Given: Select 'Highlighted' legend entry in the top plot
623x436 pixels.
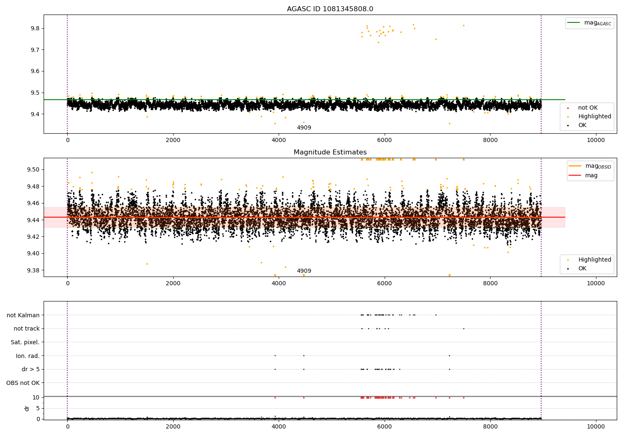Looking at the screenshot, I should (x=595, y=117).
